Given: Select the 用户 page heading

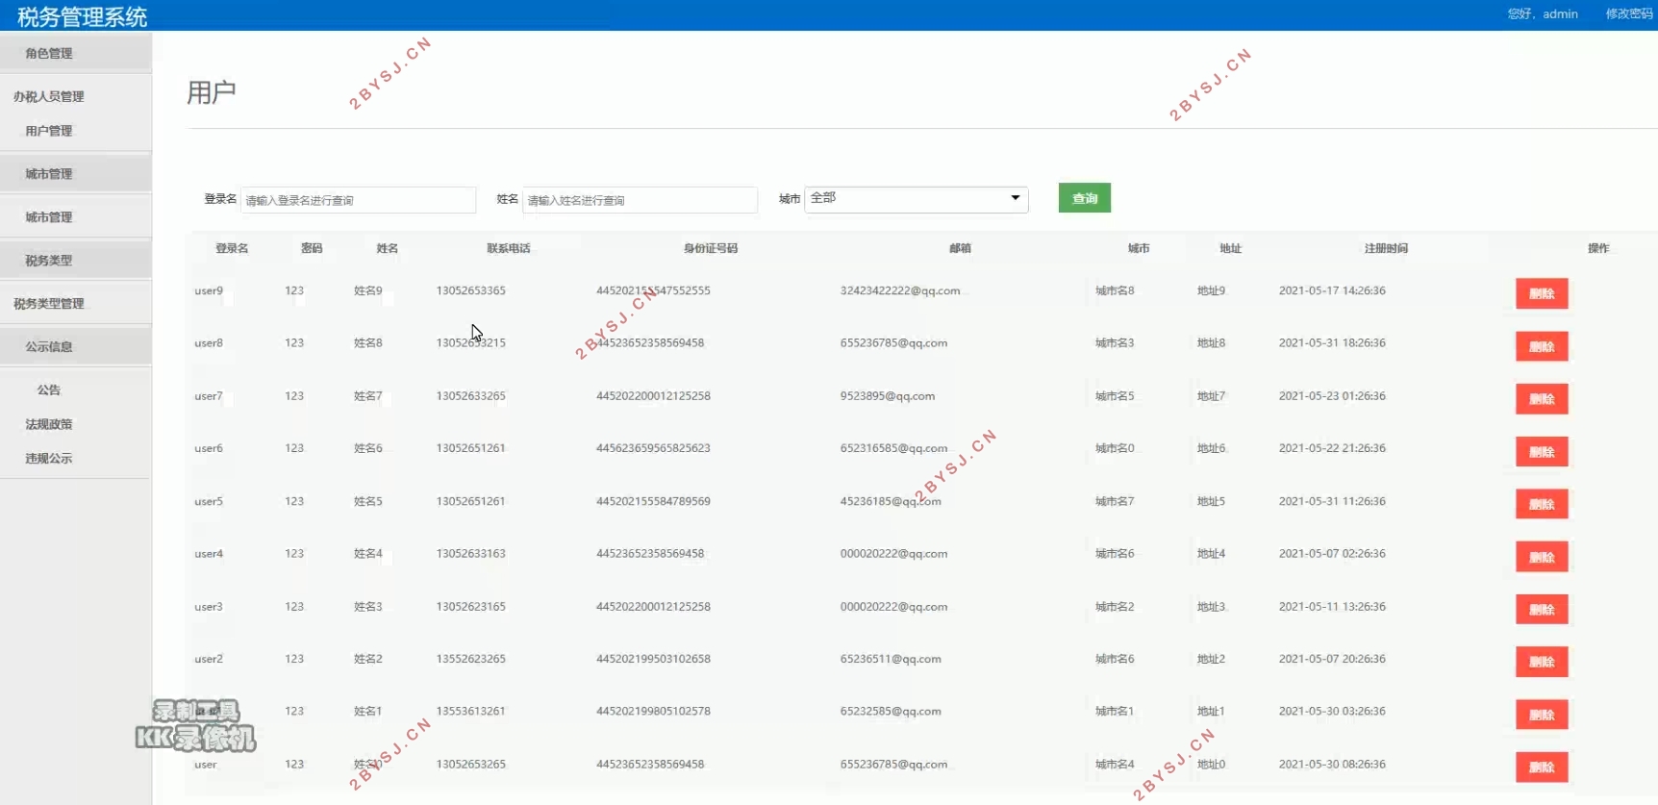Looking at the screenshot, I should coord(212,92).
